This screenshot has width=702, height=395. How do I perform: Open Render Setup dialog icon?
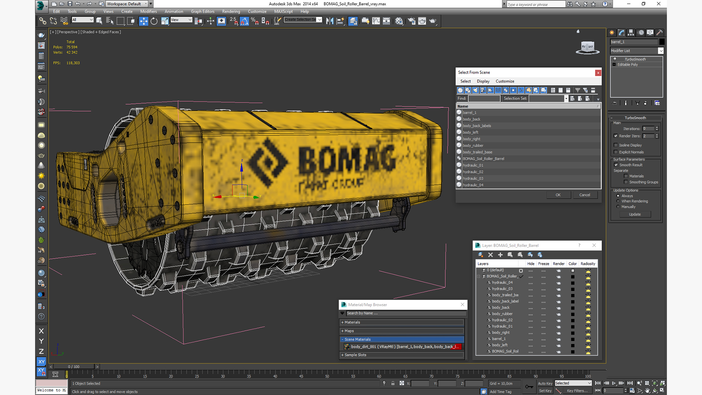coord(411,21)
